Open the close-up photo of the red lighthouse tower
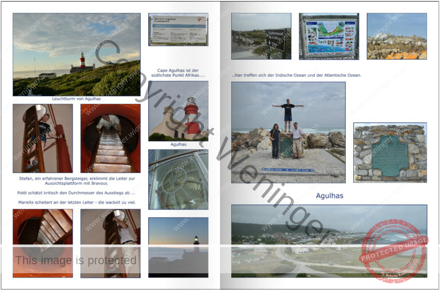Viewport: 440px width, 290px height. tap(178, 111)
